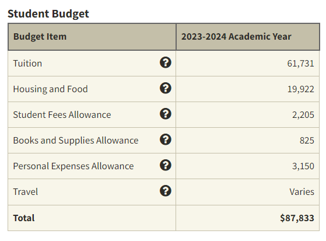Click the Books and Supplies Allowance label
Viewport: 326px width, 241px height.
(76, 141)
